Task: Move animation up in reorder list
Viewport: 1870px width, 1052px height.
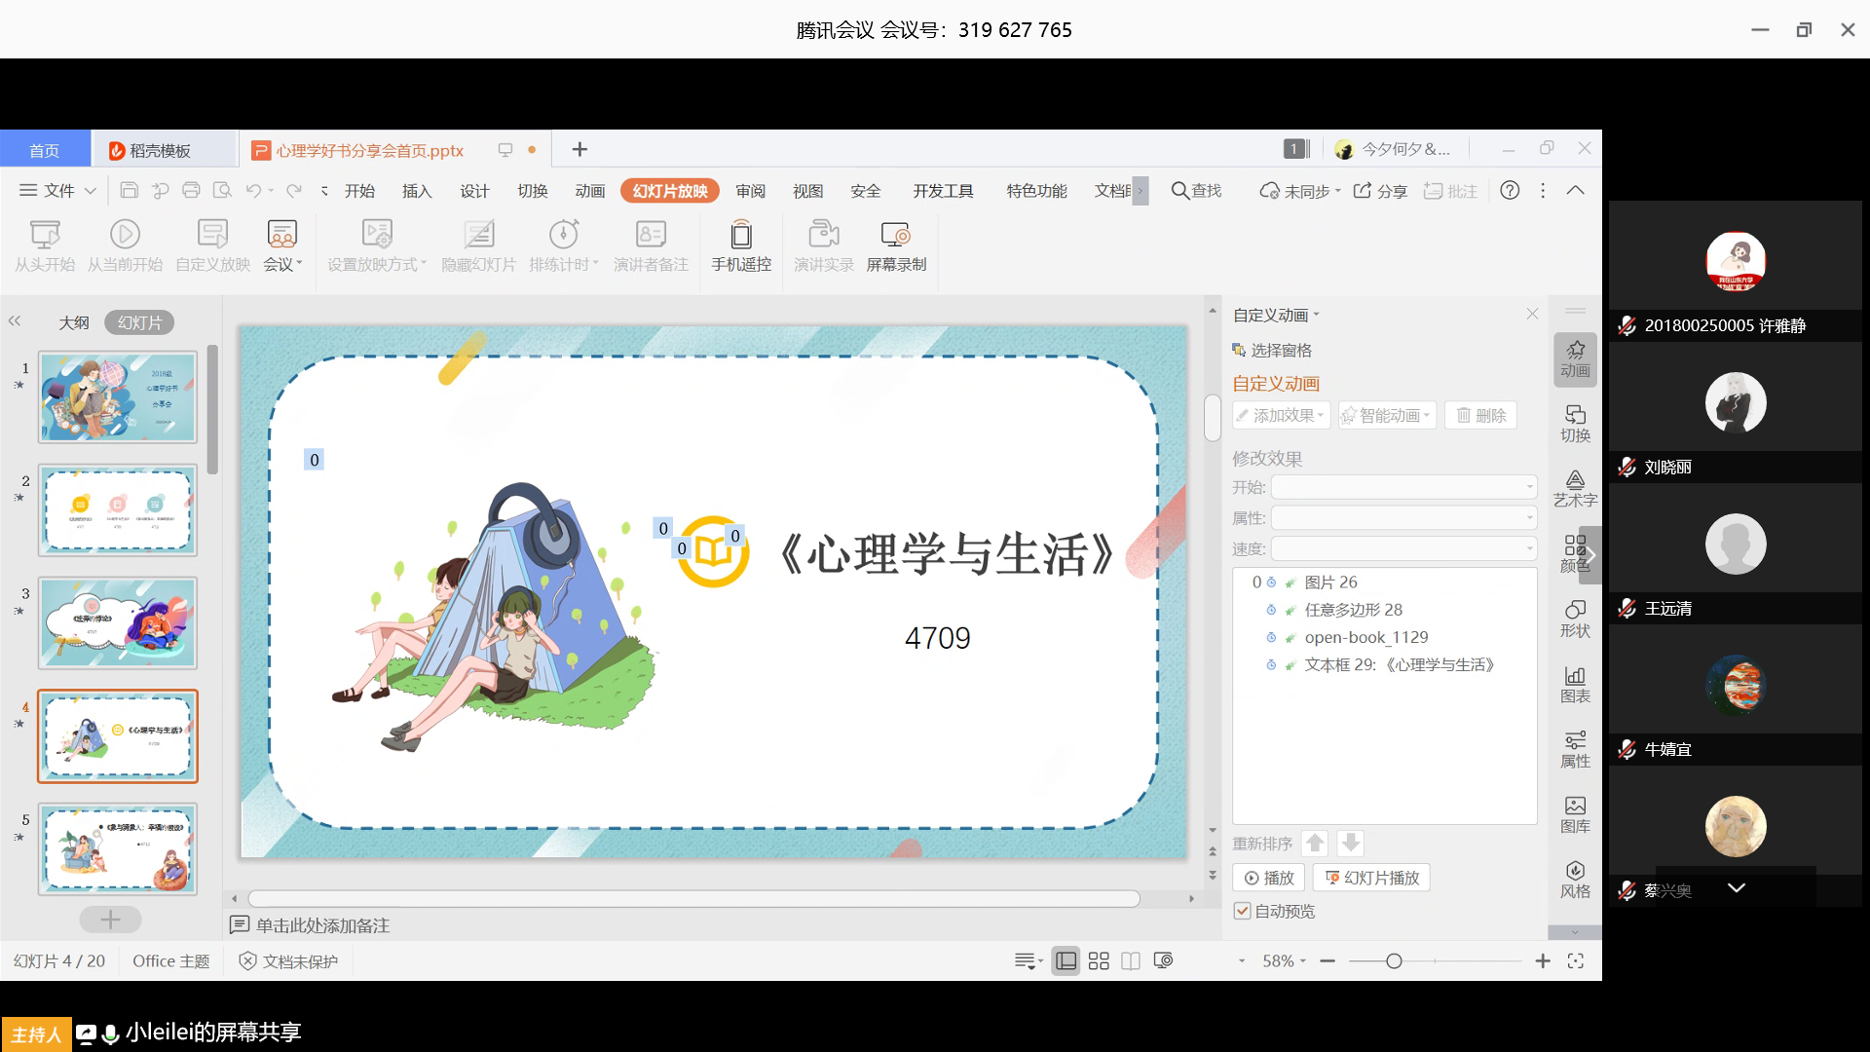Action: pyautogui.click(x=1315, y=844)
